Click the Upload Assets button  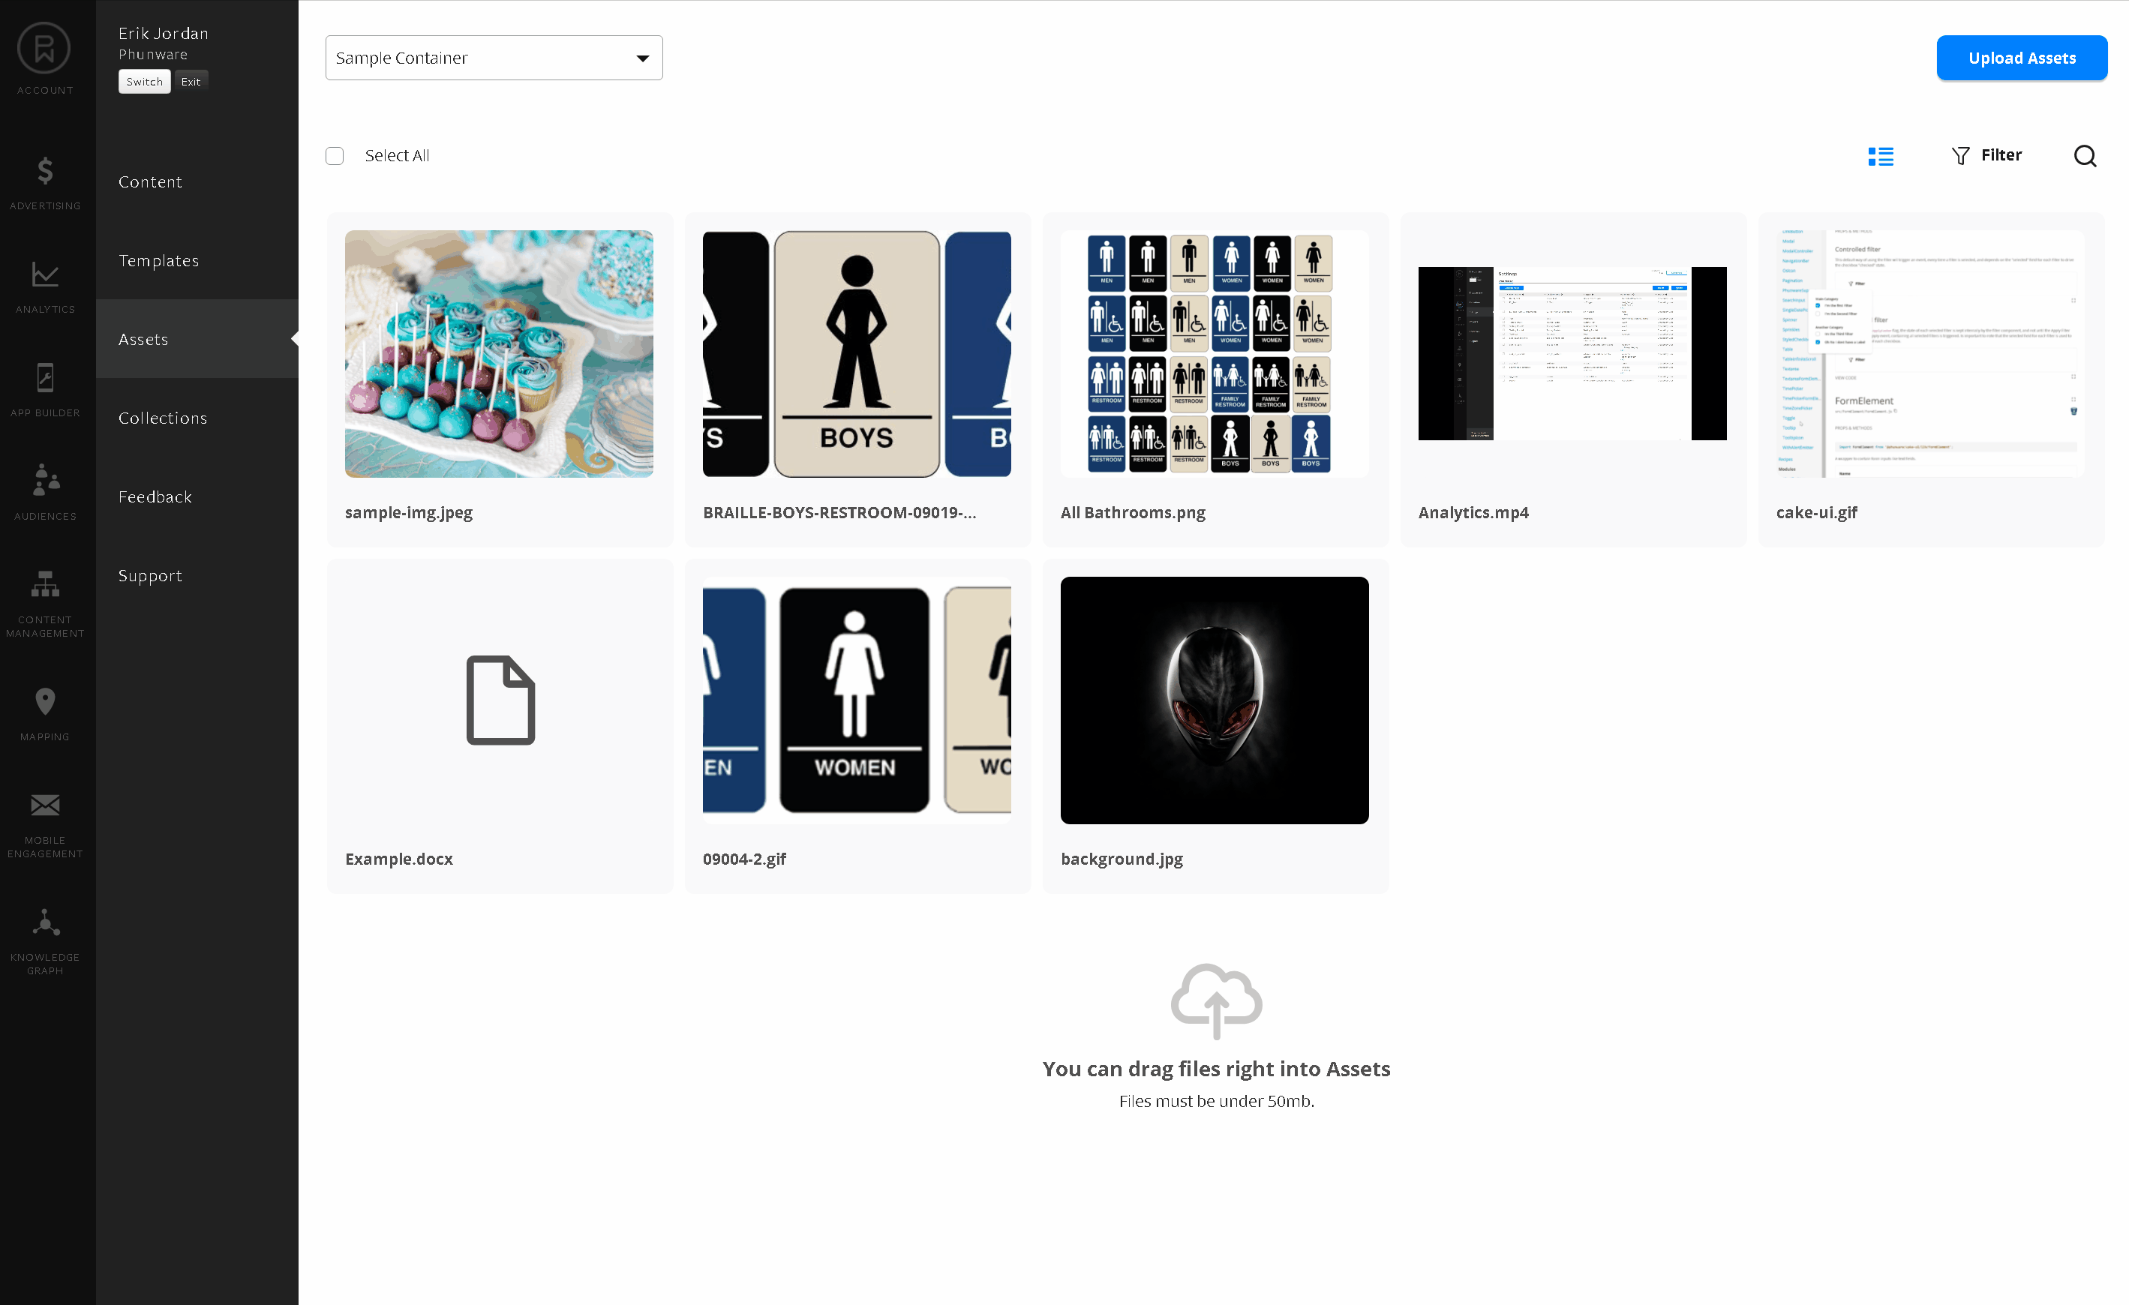click(2021, 58)
